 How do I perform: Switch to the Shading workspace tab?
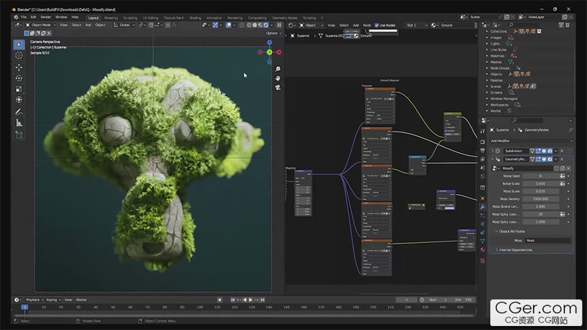pos(195,18)
